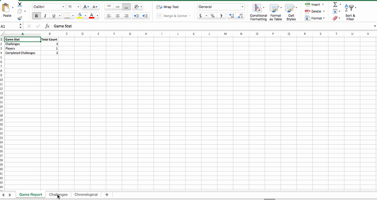
Task: Open Format as Table gallery
Action: point(276,12)
